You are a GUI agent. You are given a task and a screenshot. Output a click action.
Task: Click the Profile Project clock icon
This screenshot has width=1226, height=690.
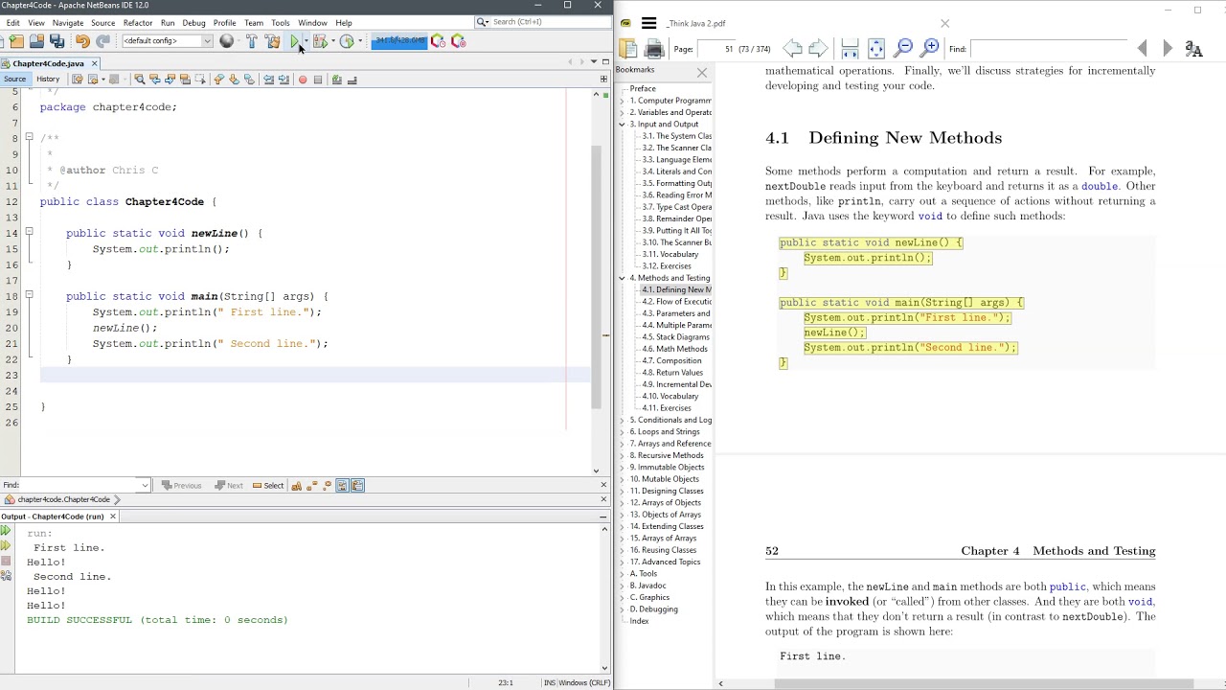(x=347, y=41)
